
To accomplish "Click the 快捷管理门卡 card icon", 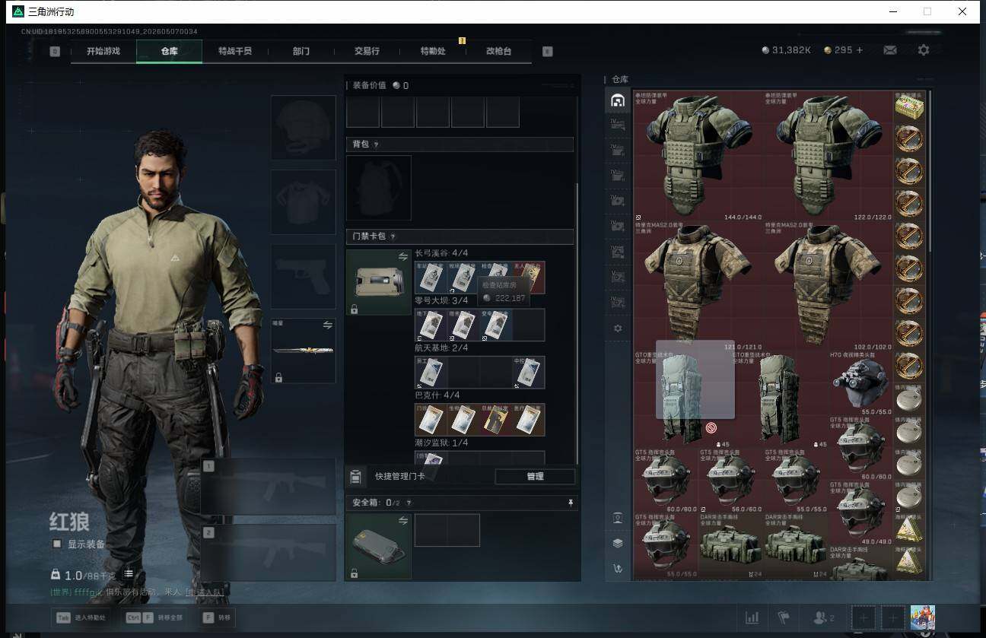I will point(355,477).
